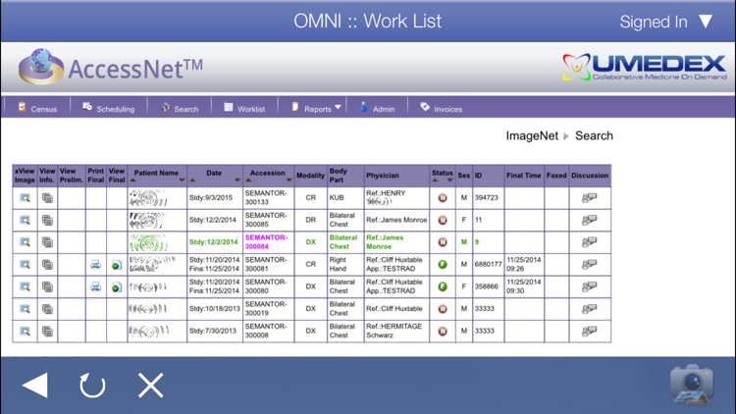The height and width of the screenshot is (414, 736).
Task: Open discussion for SEMANTOR-300084 row
Action: [x=590, y=242]
